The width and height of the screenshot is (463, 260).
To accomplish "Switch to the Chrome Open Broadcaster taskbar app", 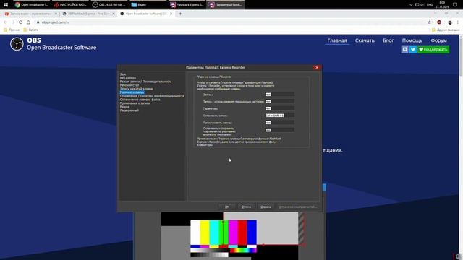I will [x=32, y=5].
